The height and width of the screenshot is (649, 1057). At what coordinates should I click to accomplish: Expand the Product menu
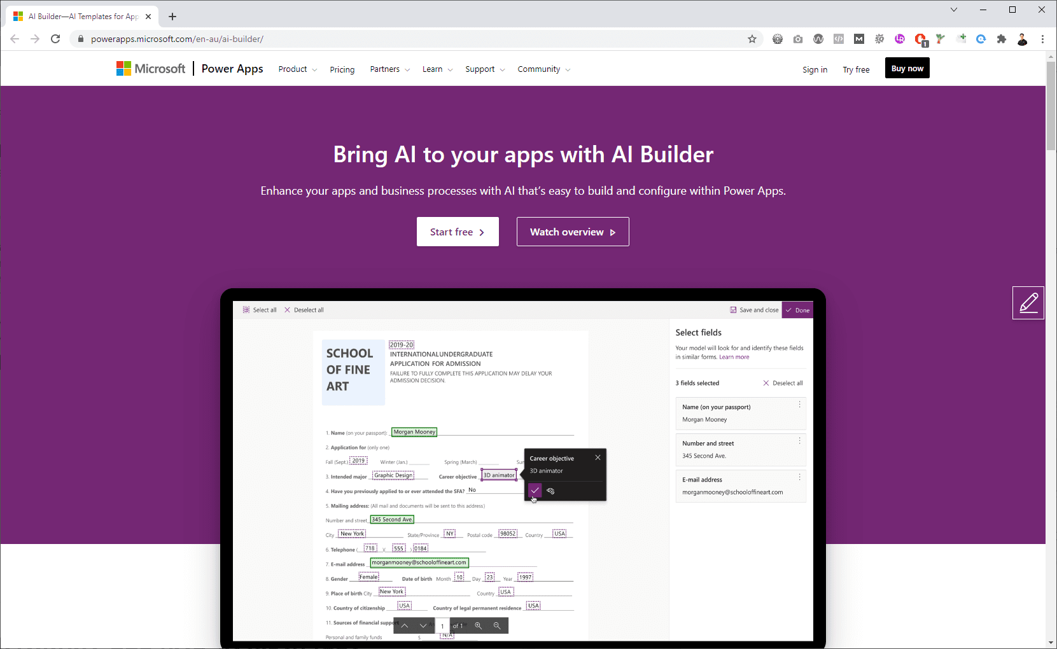[x=297, y=69]
